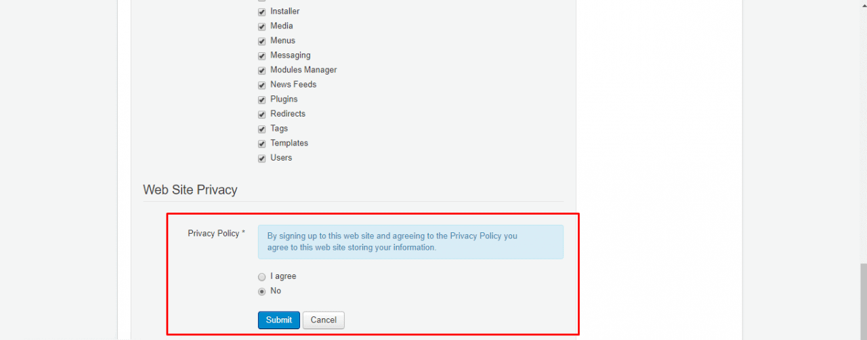867x340 pixels.
Task: Select the 'No' privacy radio option
Action: (x=261, y=292)
